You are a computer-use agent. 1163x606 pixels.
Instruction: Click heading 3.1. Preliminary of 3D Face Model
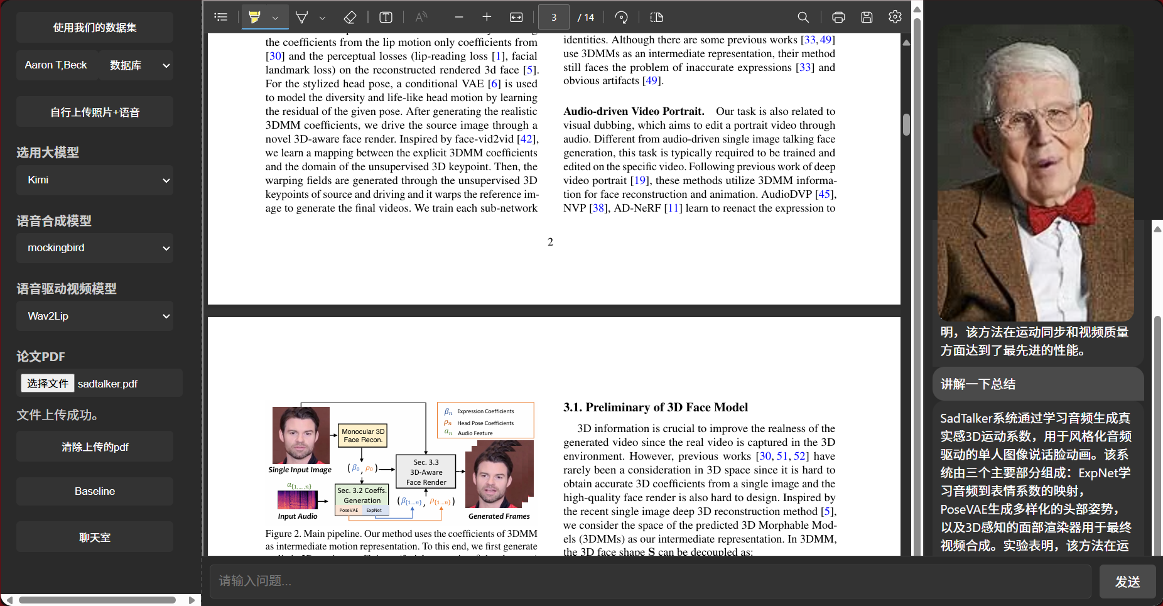[656, 407]
